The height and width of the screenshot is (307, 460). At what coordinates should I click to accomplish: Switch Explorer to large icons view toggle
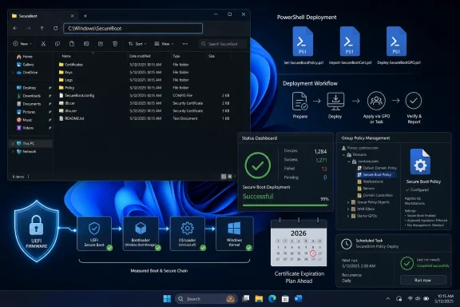click(x=230, y=177)
